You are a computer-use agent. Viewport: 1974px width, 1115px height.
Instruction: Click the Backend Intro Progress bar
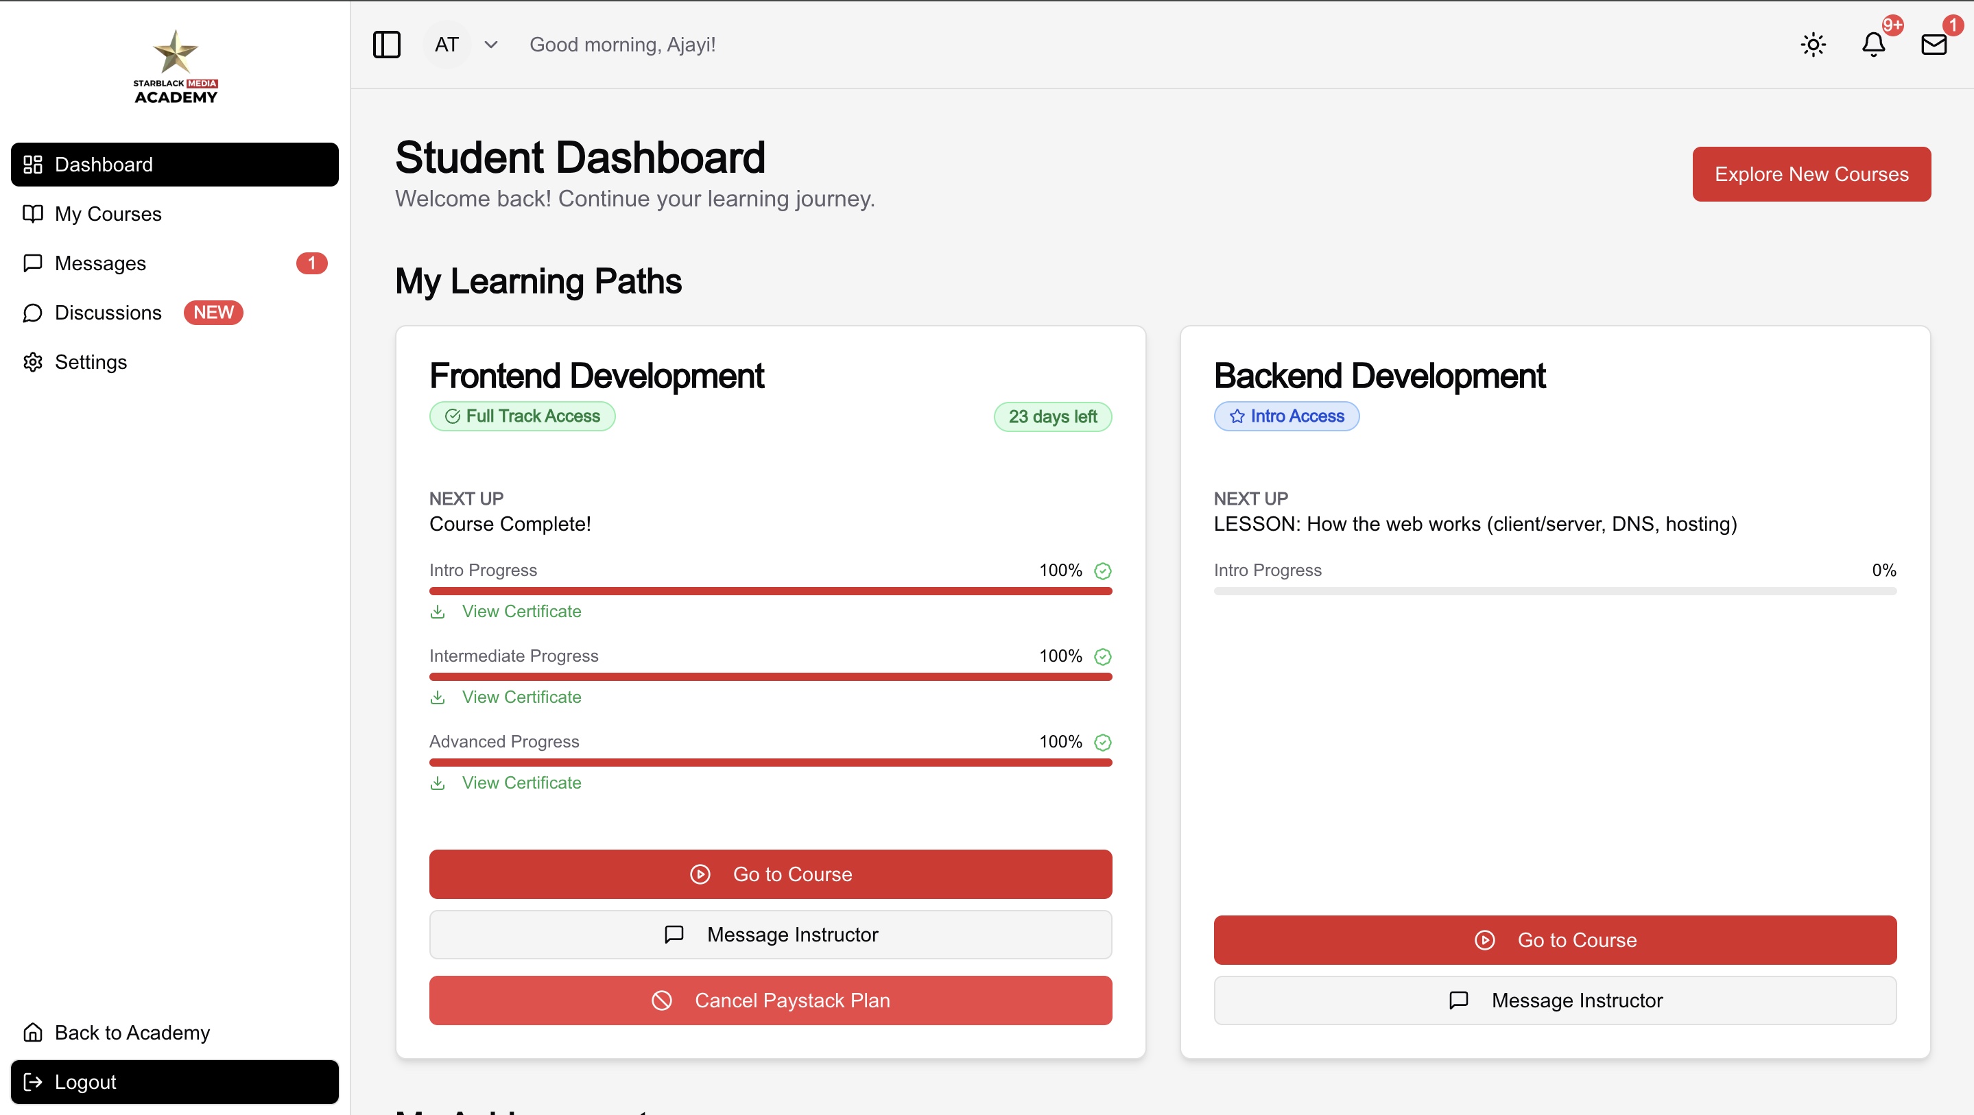[1555, 591]
